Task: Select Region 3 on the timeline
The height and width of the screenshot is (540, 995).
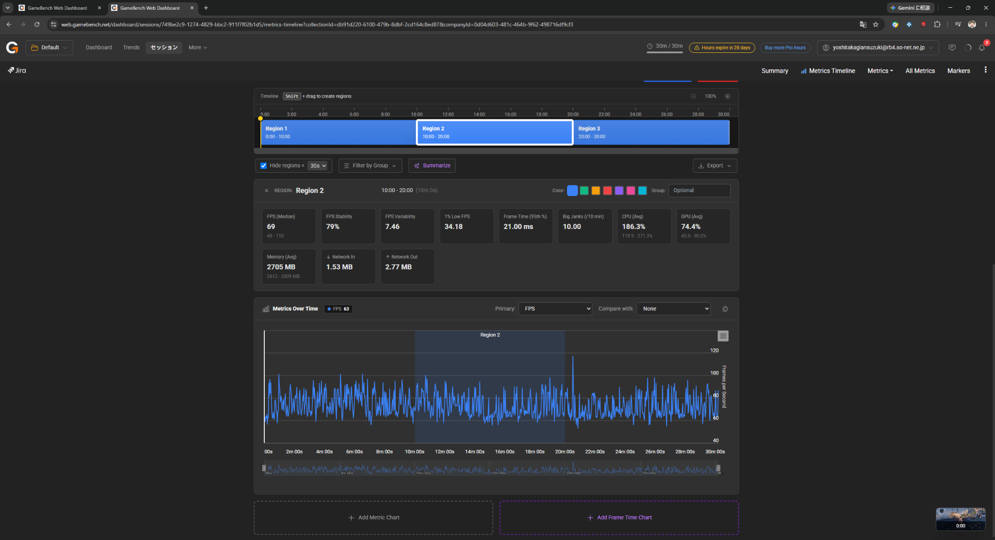Action: click(x=652, y=132)
